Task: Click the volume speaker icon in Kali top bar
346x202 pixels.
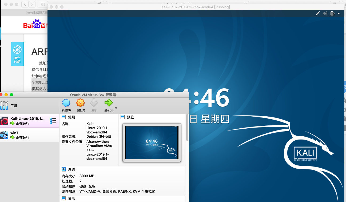Action: 325,14
